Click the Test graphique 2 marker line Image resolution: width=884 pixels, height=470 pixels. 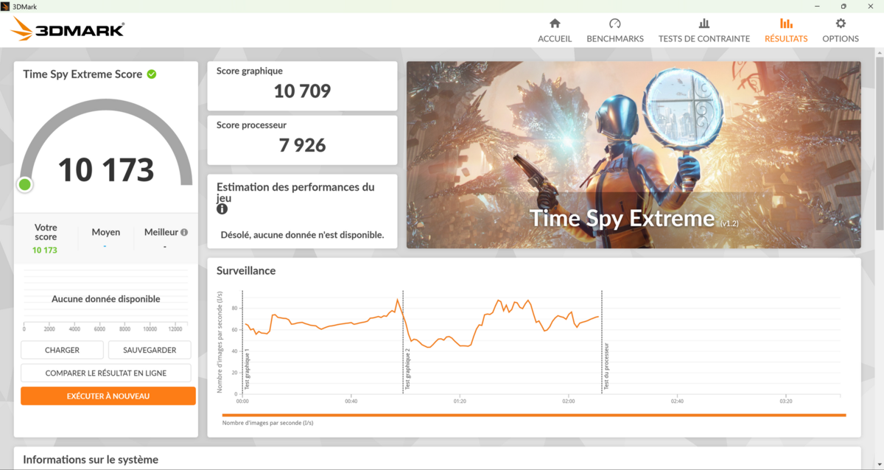403,339
